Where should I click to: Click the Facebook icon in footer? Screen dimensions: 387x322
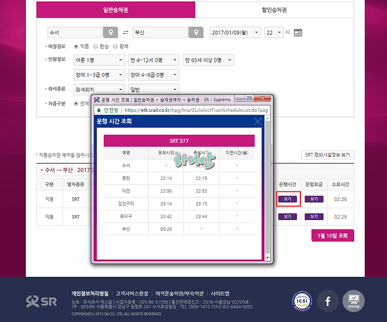tap(327, 301)
